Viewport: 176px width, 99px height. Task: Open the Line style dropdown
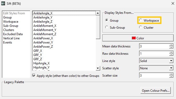click(156, 61)
